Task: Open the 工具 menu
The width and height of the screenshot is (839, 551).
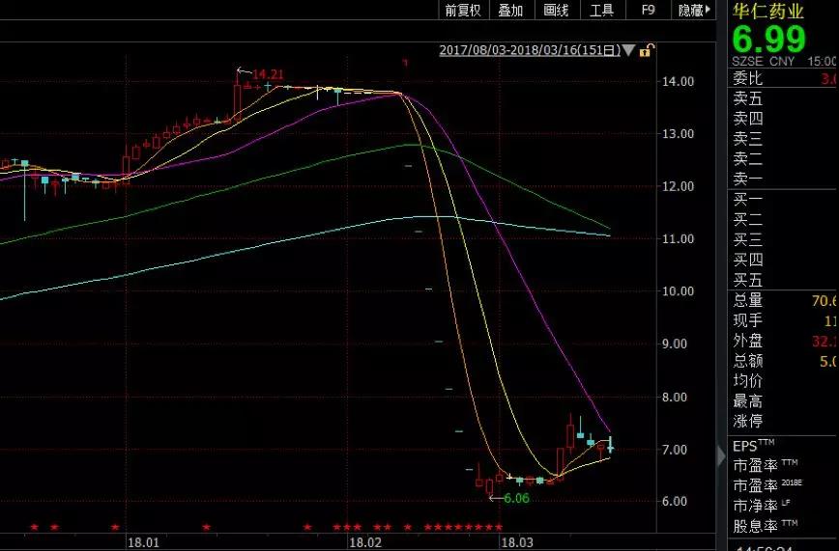Action: [601, 10]
